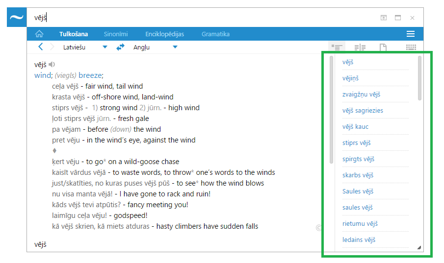Select "rietumu vējš" from the side list

click(360, 224)
